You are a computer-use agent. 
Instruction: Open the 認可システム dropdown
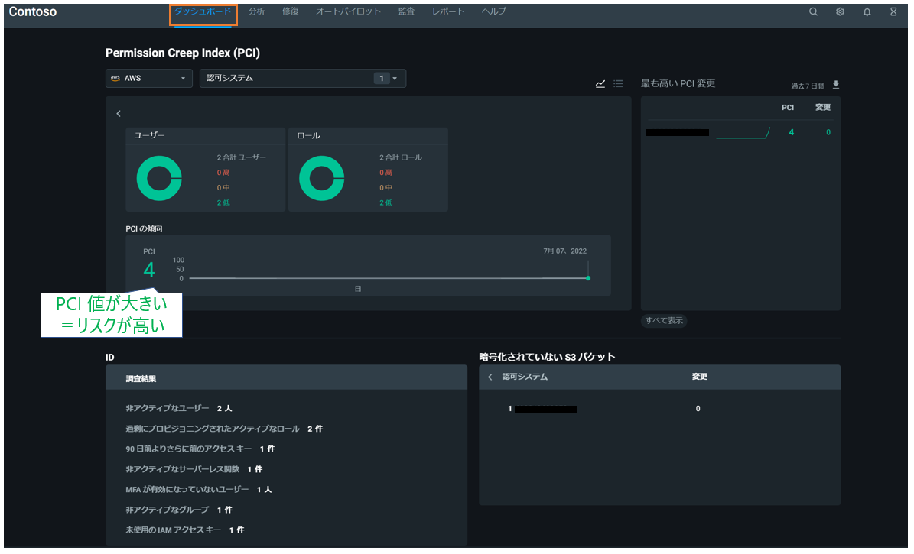pyautogui.click(x=303, y=78)
